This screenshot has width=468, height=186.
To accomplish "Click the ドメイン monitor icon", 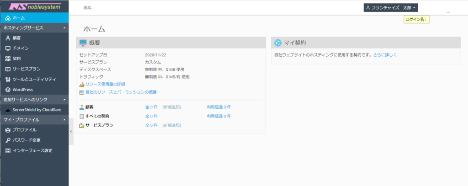I will coord(7,48).
